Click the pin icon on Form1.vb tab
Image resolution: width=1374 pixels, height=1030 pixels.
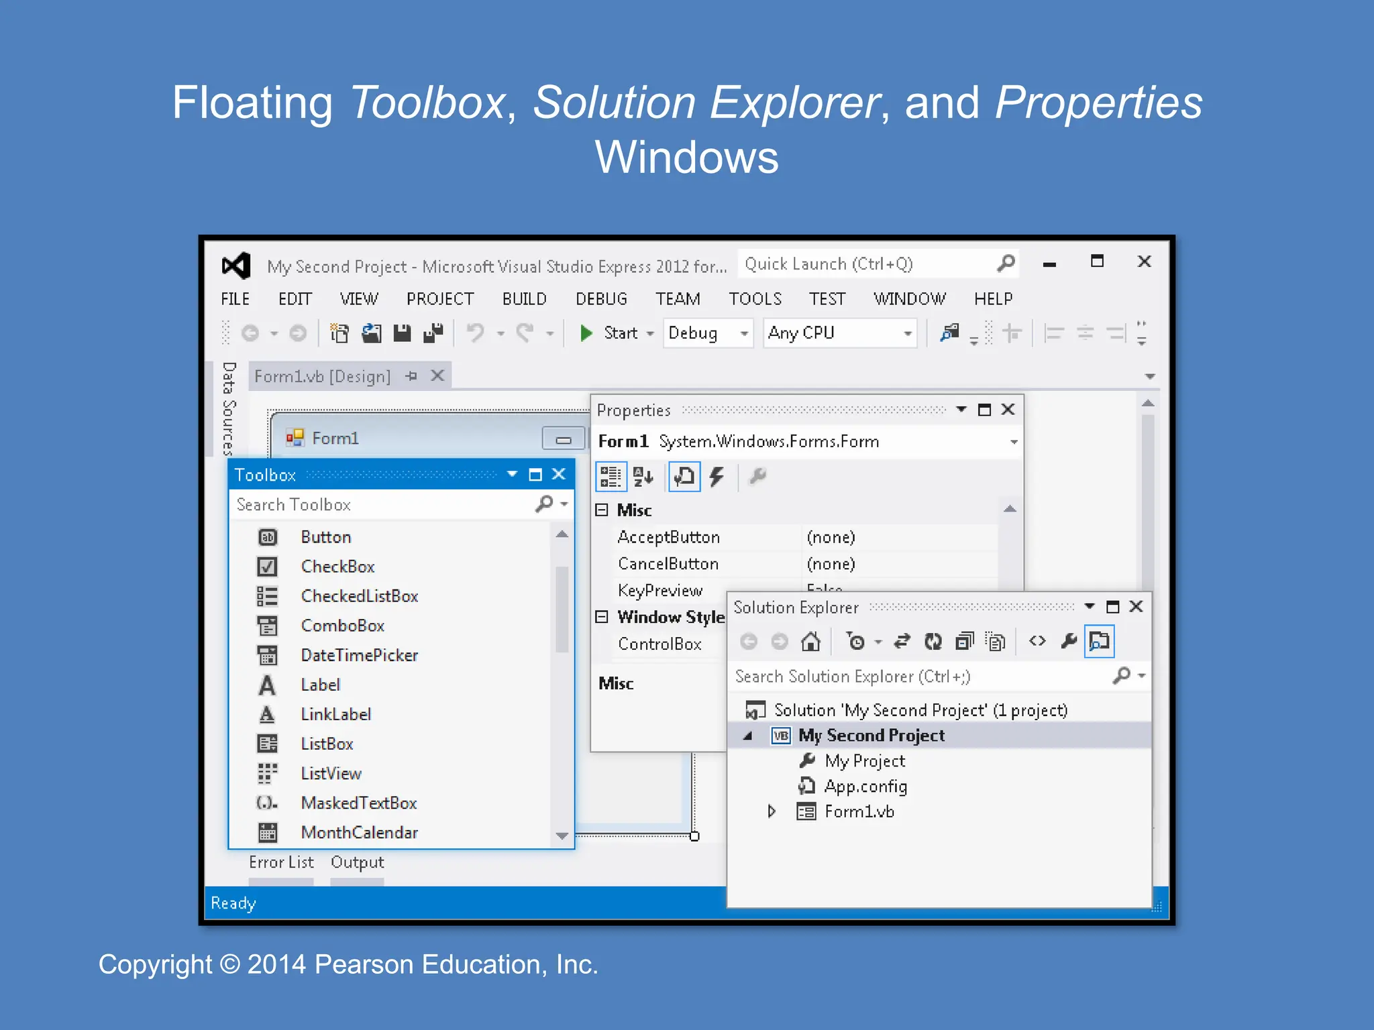[x=411, y=376]
